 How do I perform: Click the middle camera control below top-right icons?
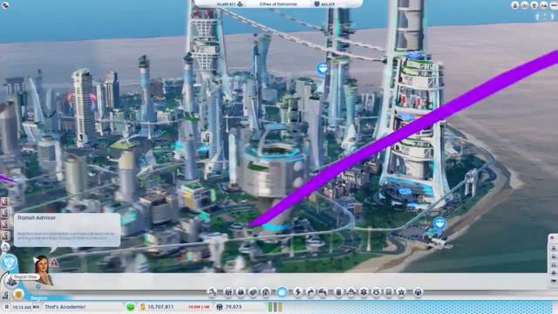point(544,17)
